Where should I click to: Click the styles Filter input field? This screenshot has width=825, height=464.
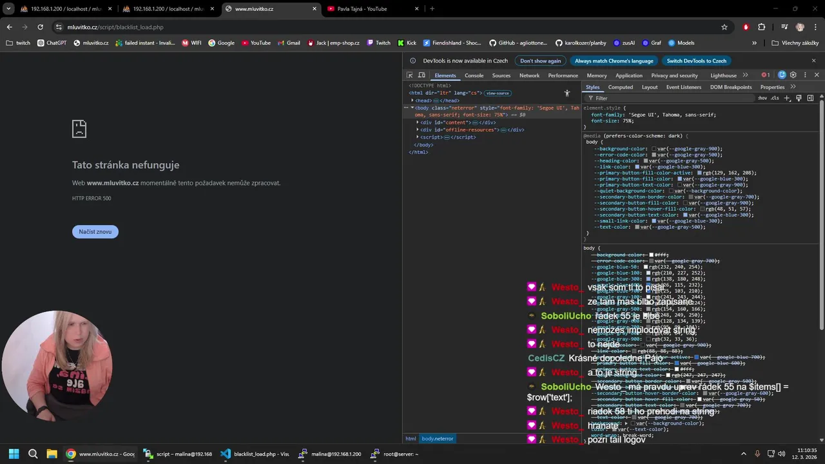[x=670, y=98]
